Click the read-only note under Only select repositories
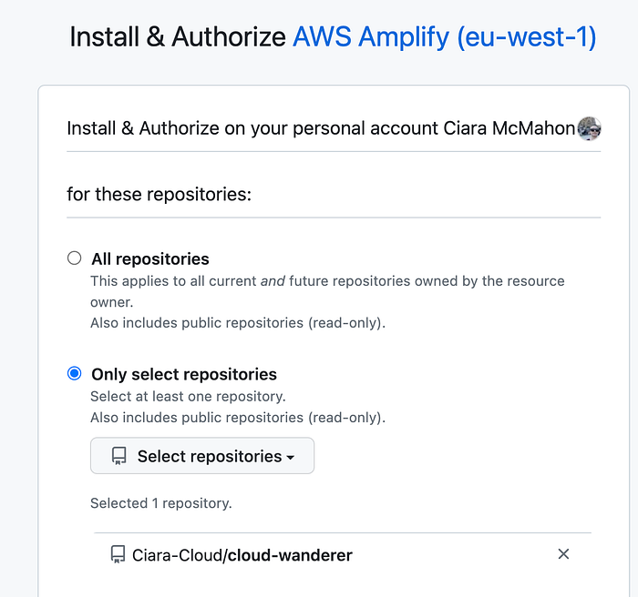The width and height of the screenshot is (638, 597). pos(237,418)
